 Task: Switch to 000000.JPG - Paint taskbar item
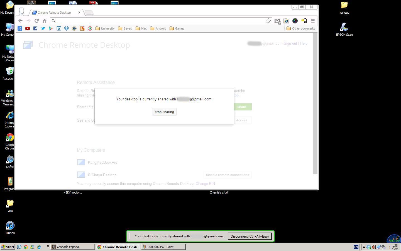point(163,247)
